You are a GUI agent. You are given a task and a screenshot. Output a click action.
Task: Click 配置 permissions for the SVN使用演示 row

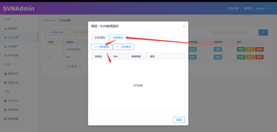(192, 49)
